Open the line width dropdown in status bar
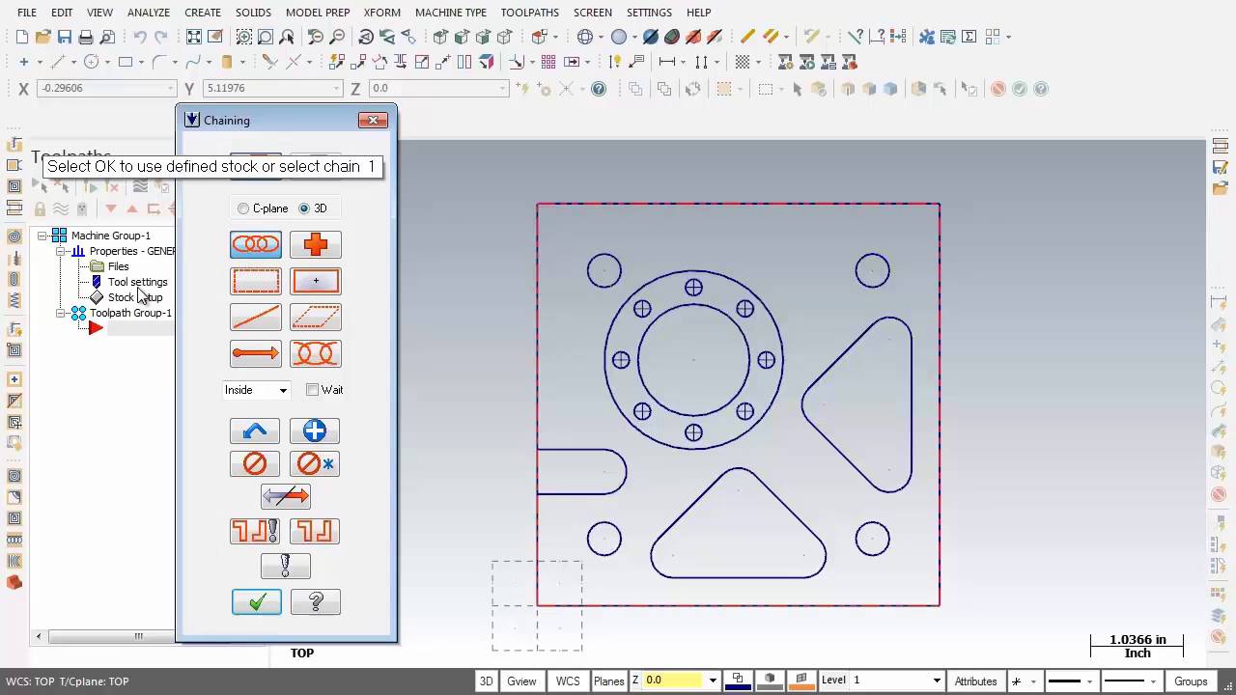This screenshot has width=1236, height=695. [x=1153, y=681]
